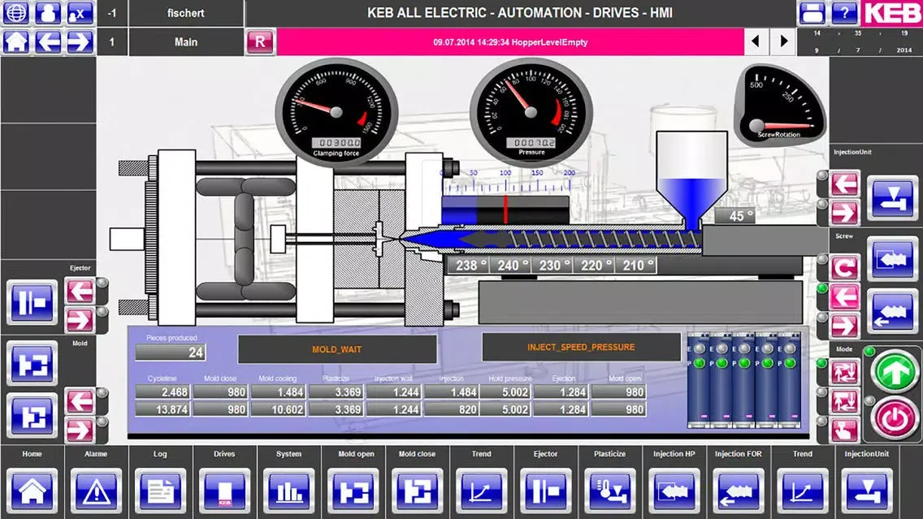Click the Pressure gauge

(x=531, y=113)
